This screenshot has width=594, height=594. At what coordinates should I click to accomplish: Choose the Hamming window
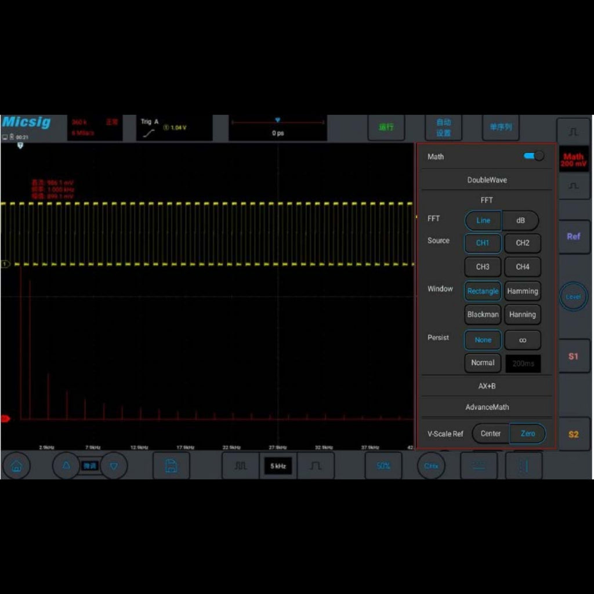coord(522,291)
